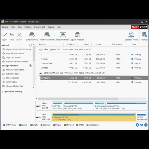Image resolution: width=149 pixels, height=149 pixels.
Task: Open the Partition menu
Action: [28, 27]
